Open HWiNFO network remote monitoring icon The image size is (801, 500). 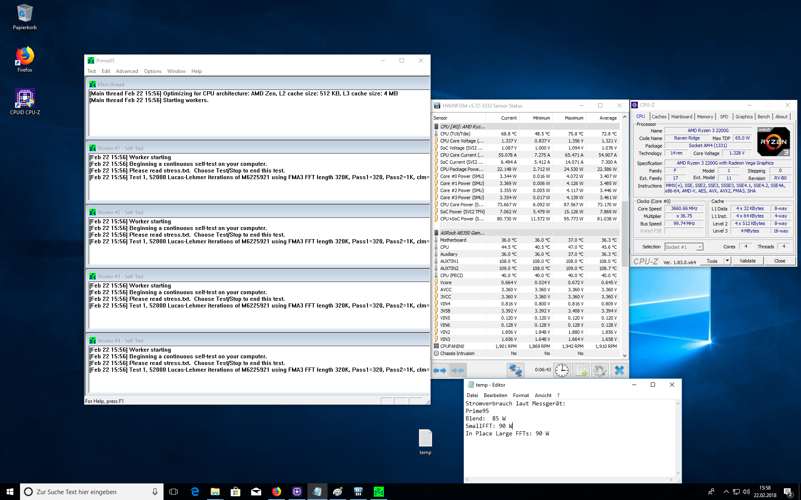coord(515,370)
